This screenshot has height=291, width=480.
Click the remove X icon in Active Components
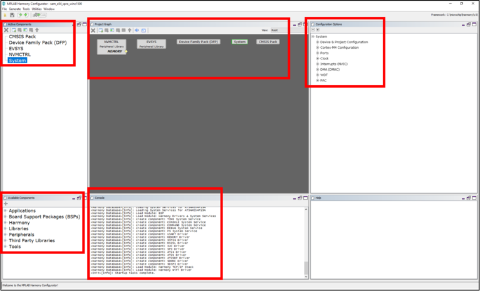6,30
